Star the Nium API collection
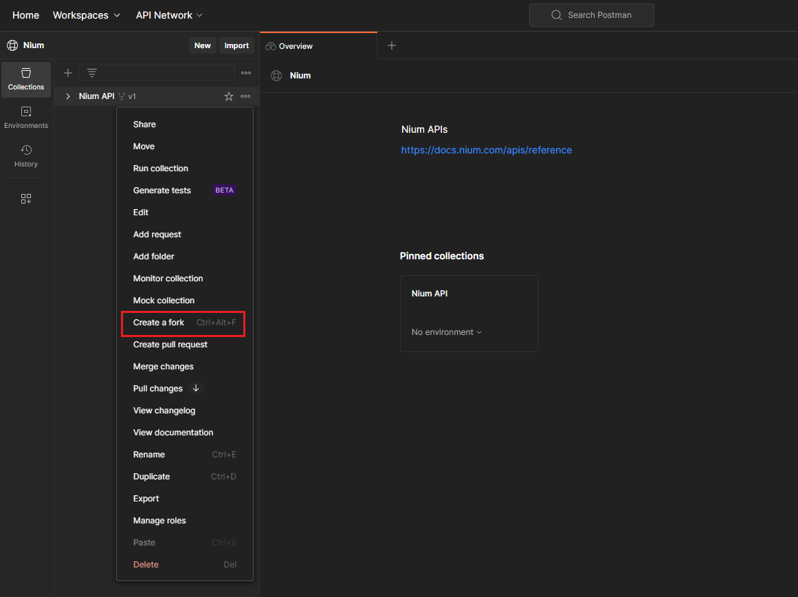This screenshot has width=798, height=597. pyautogui.click(x=229, y=96)
